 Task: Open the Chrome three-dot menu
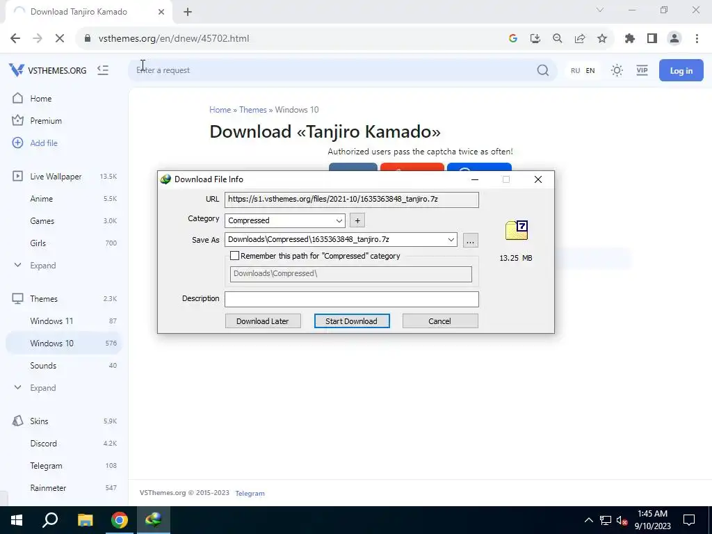(x=697, y=39)
